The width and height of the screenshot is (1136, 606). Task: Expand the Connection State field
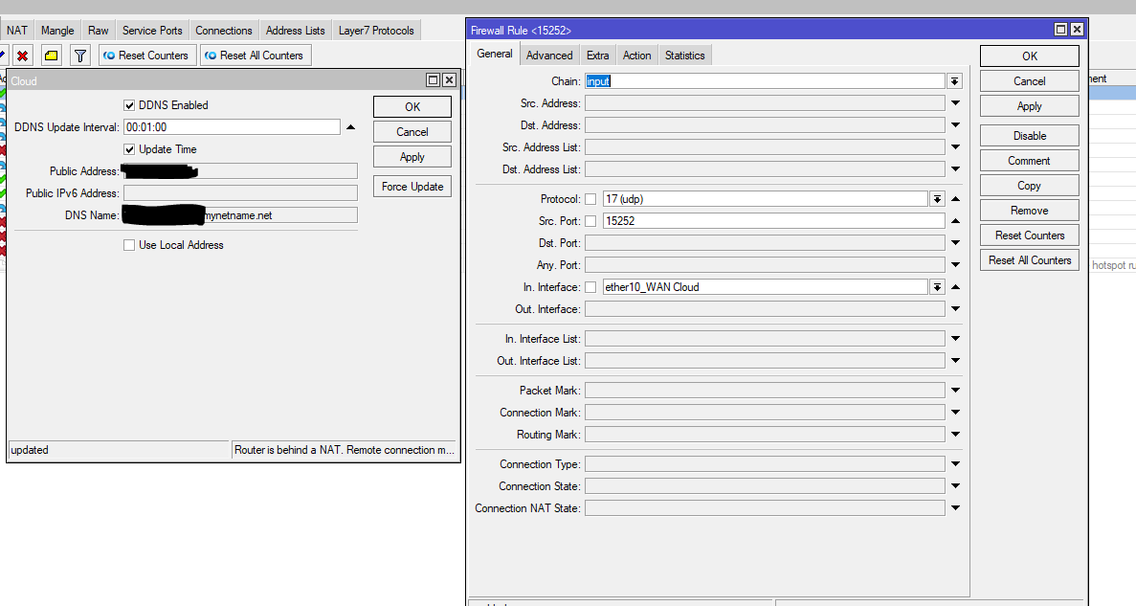956,485
